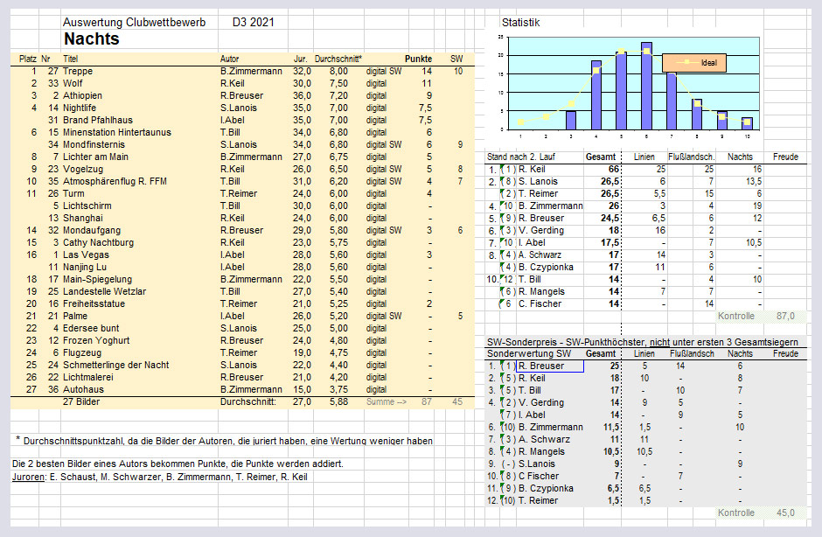822x537 pixels.
Task: Select the outlined 'R. Breuser' cell in Sonderwertung
Action: coord(550,366)
